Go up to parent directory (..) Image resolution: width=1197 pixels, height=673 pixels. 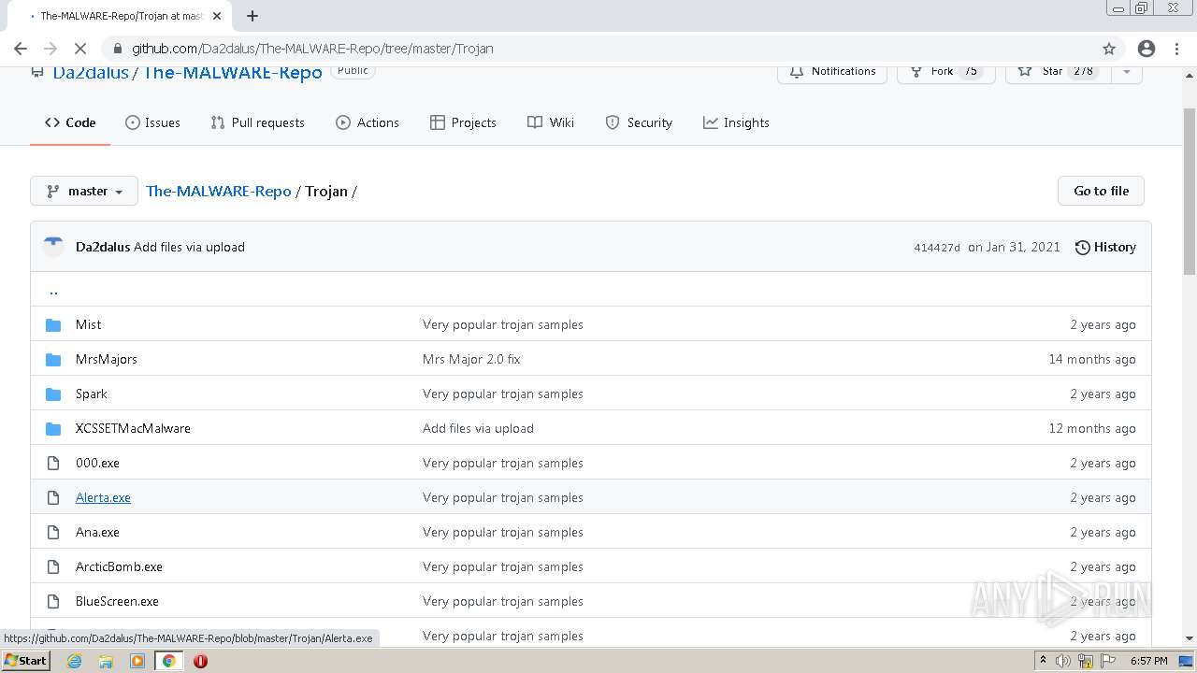coord(53,291)
